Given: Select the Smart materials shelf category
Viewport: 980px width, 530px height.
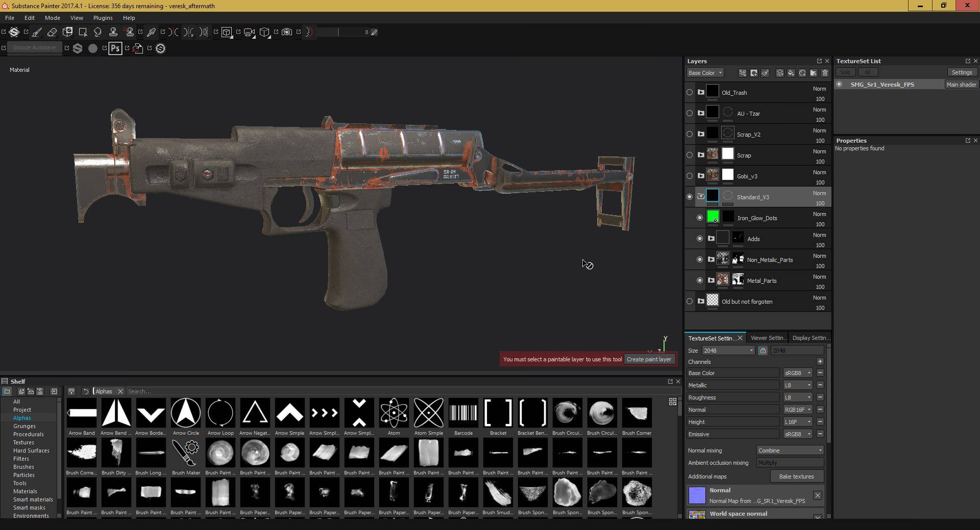Looking at the screenshot, I should tap(33, 499).
